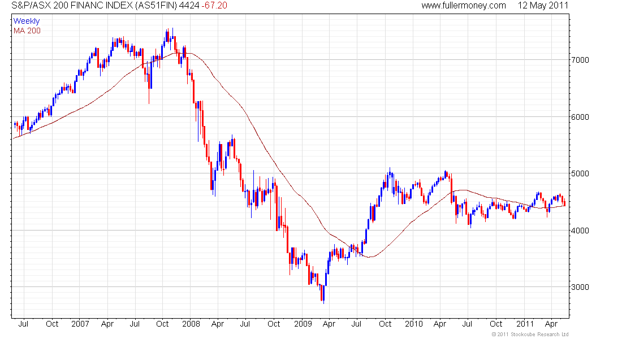Click the date 12 May 2011
The image size is (622, 339).
coord(543,6)
